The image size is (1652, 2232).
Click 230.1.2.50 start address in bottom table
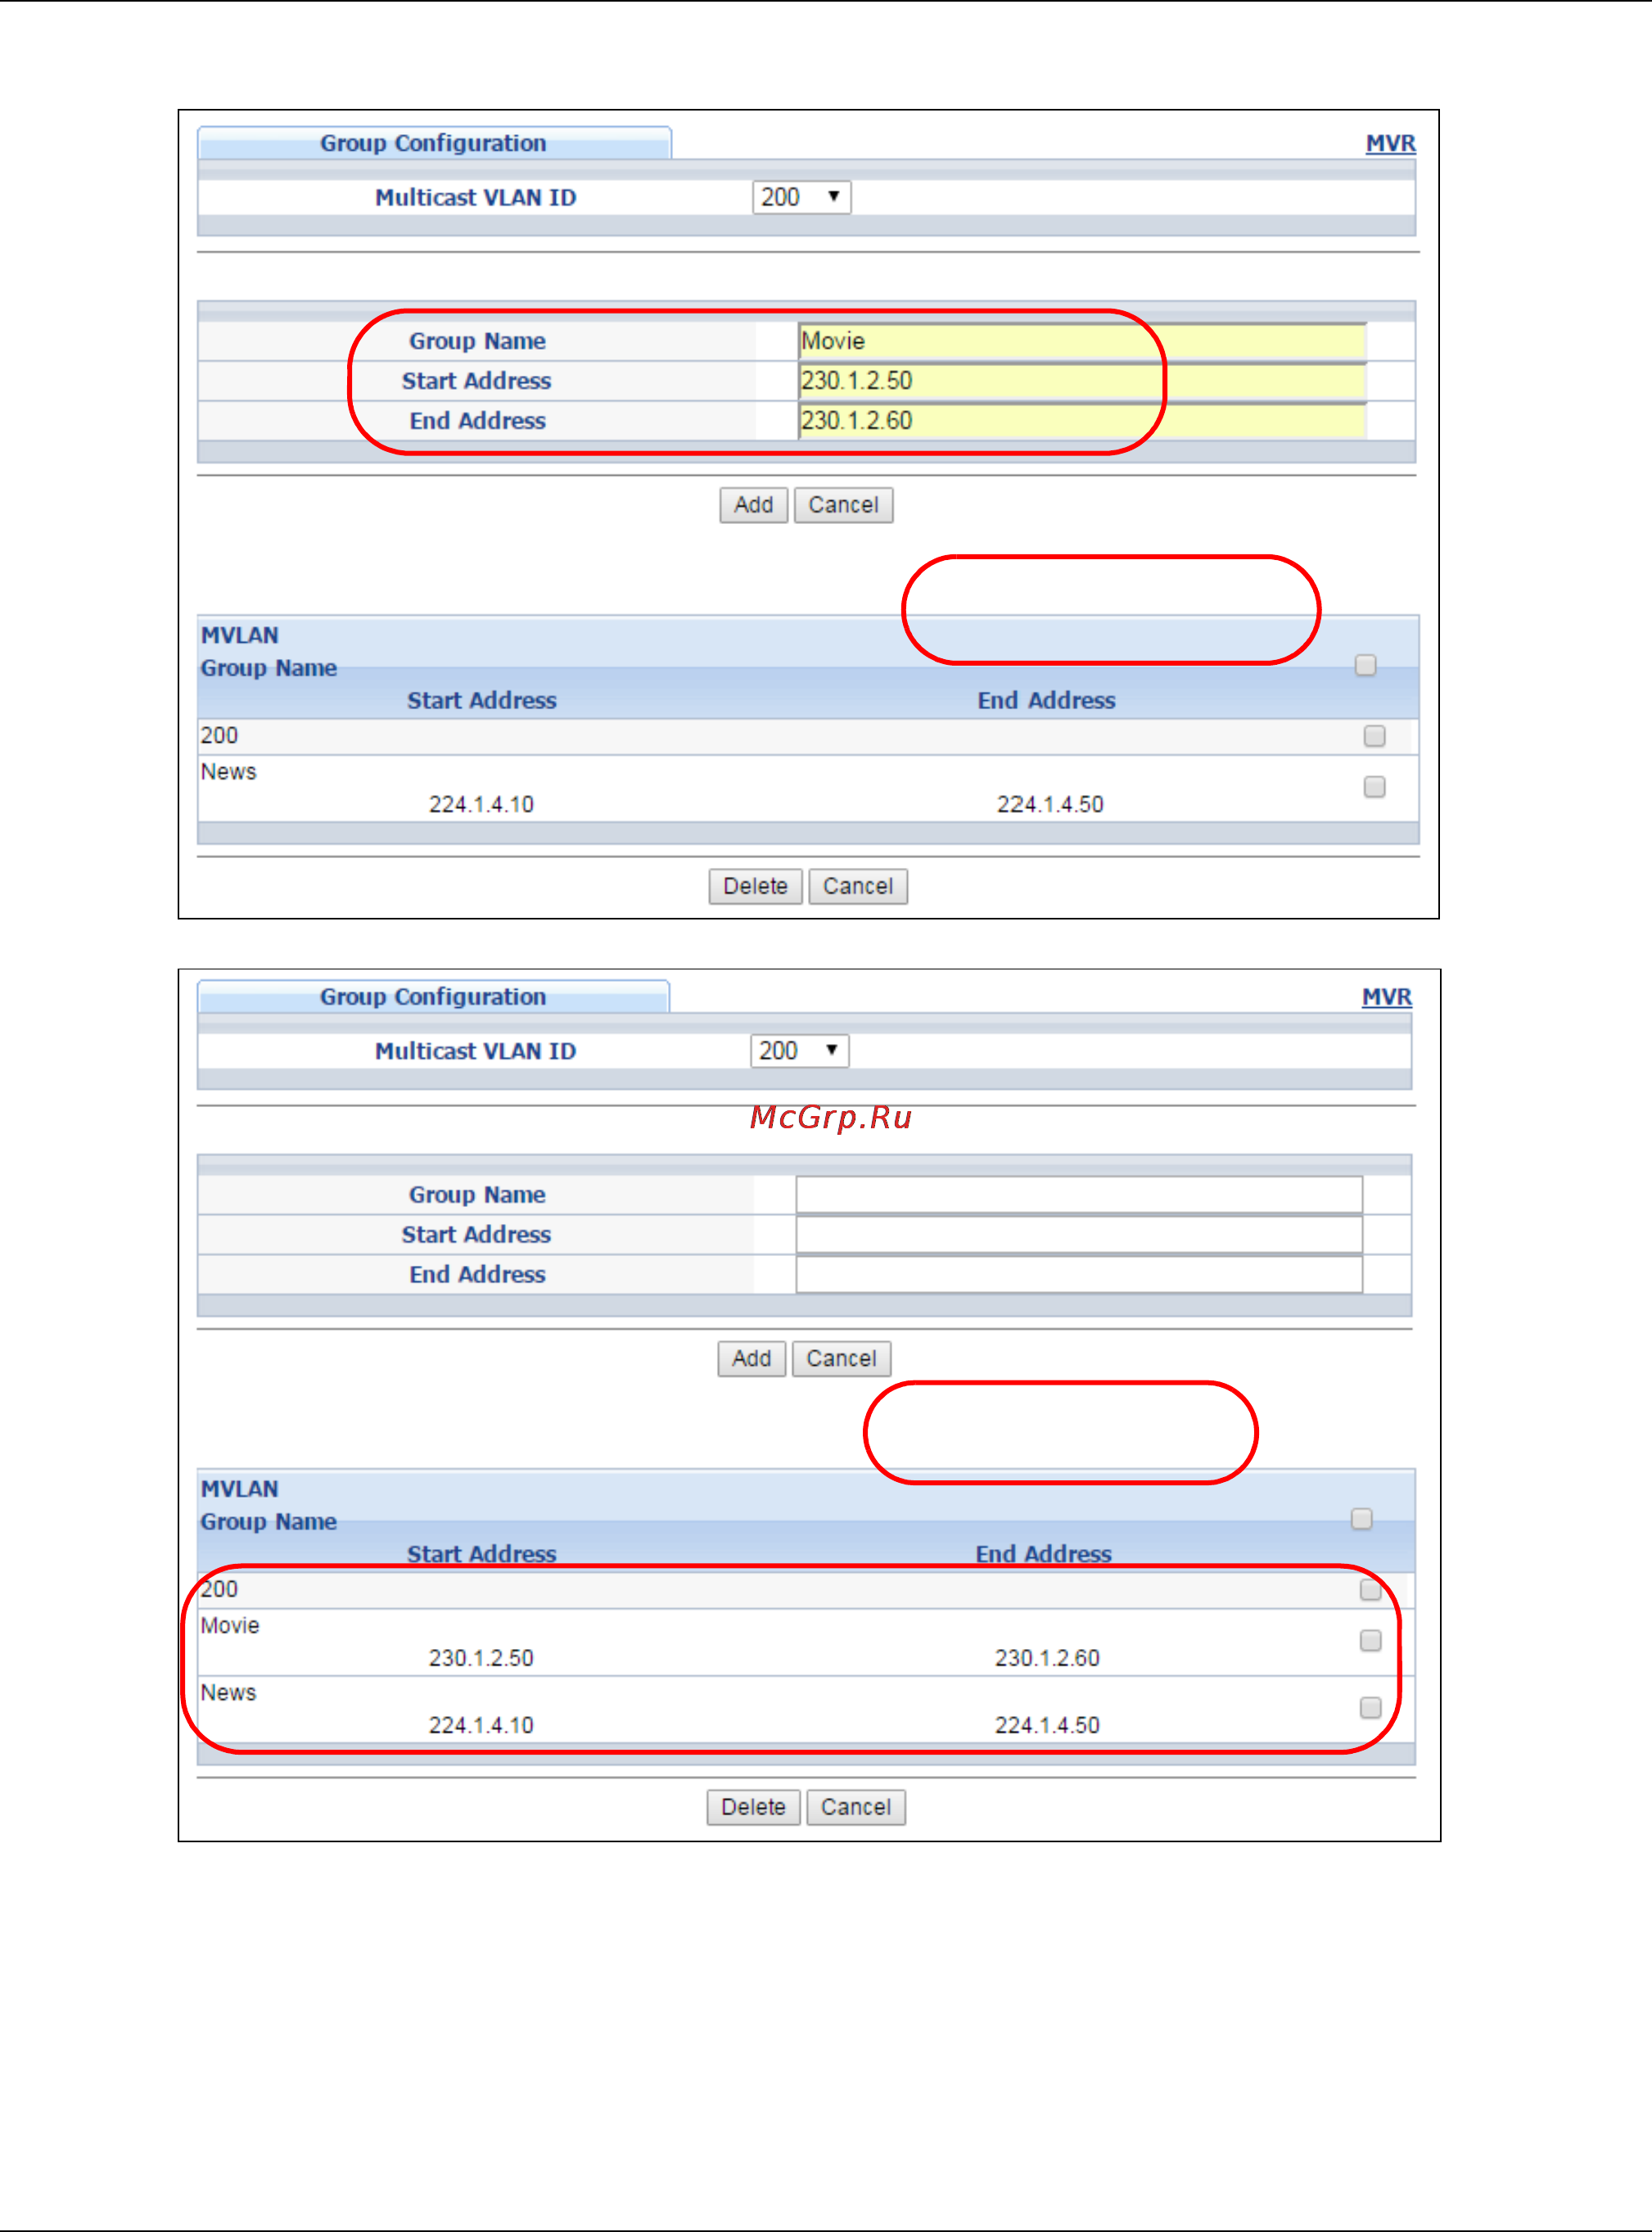[481, 1659]
